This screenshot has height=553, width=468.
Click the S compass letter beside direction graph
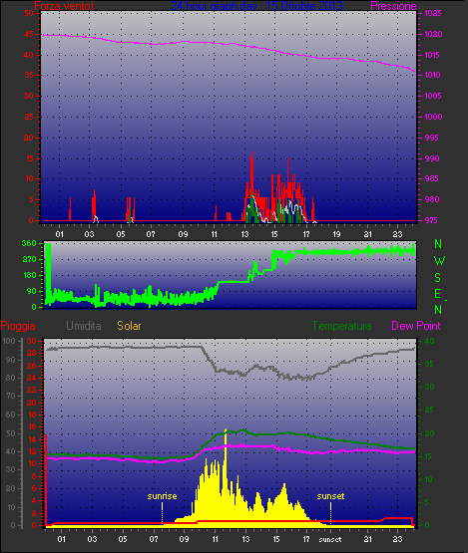coord(438,278)
